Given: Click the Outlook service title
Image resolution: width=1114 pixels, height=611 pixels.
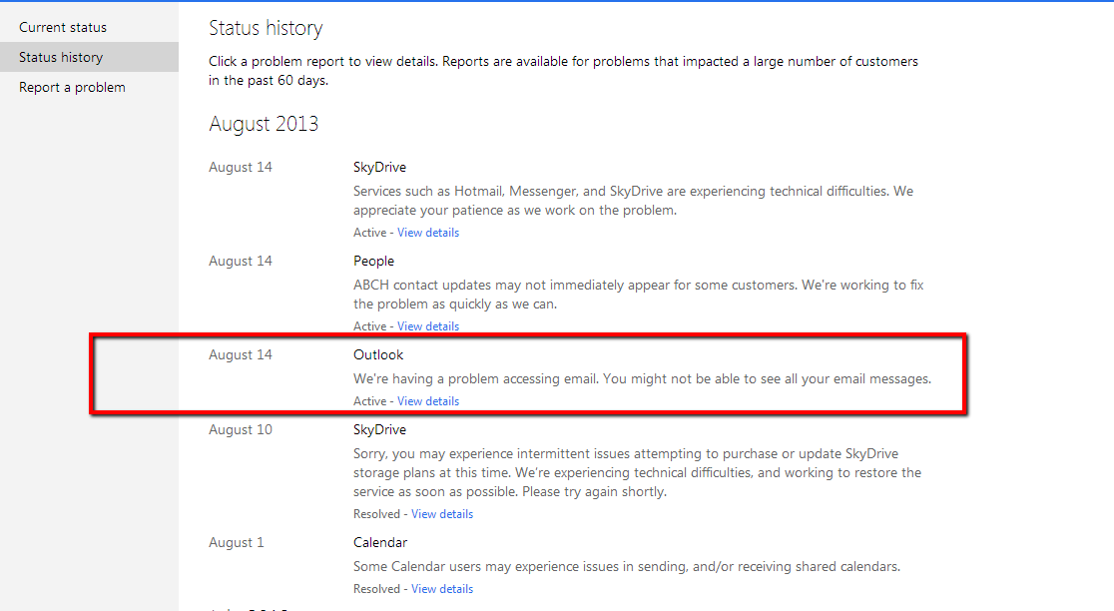Looking at the screenshot, I should [x=378, y=354].
